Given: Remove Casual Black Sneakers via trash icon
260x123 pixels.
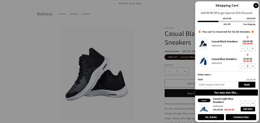Looking at the screenshot, I should pyautogui.click(x=248, y=37).
